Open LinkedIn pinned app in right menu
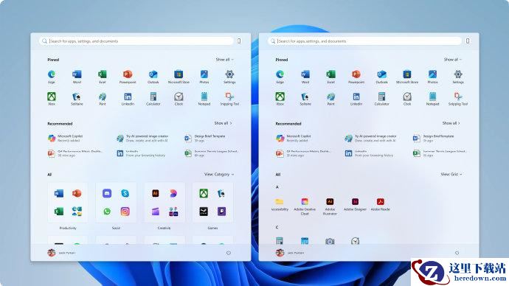Viewport: 509px width, 286px height. click(x=356, y=98)
